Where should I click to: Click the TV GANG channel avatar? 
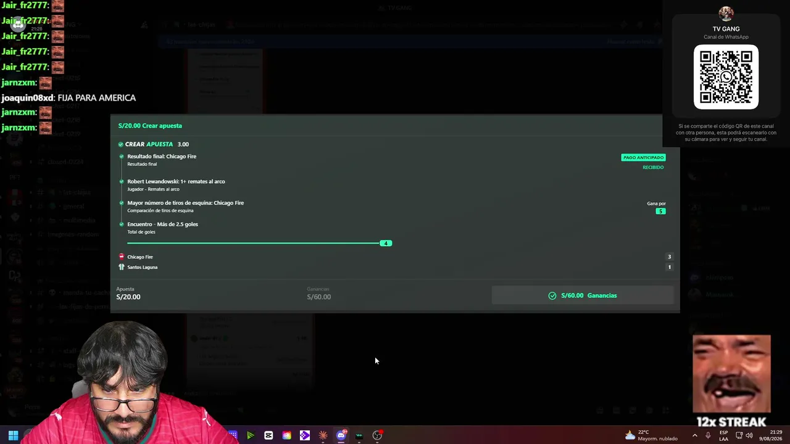click(x=726, y=14)
